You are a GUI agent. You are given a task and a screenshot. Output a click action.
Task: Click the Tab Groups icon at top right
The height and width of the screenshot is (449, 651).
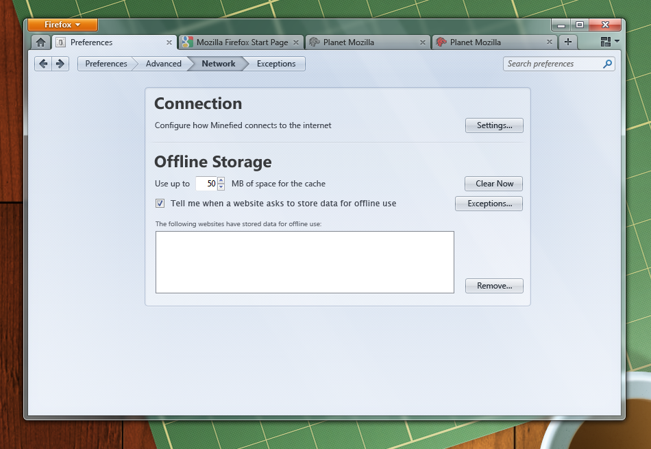(x=606, y=42)
